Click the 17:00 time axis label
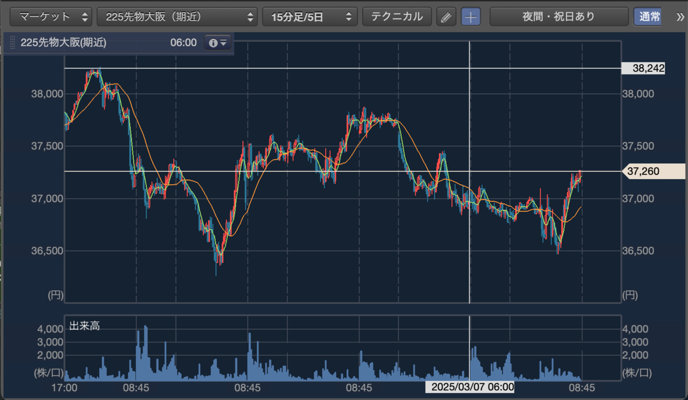Viewport: 688px width, 400px height. tap(64, 387)
